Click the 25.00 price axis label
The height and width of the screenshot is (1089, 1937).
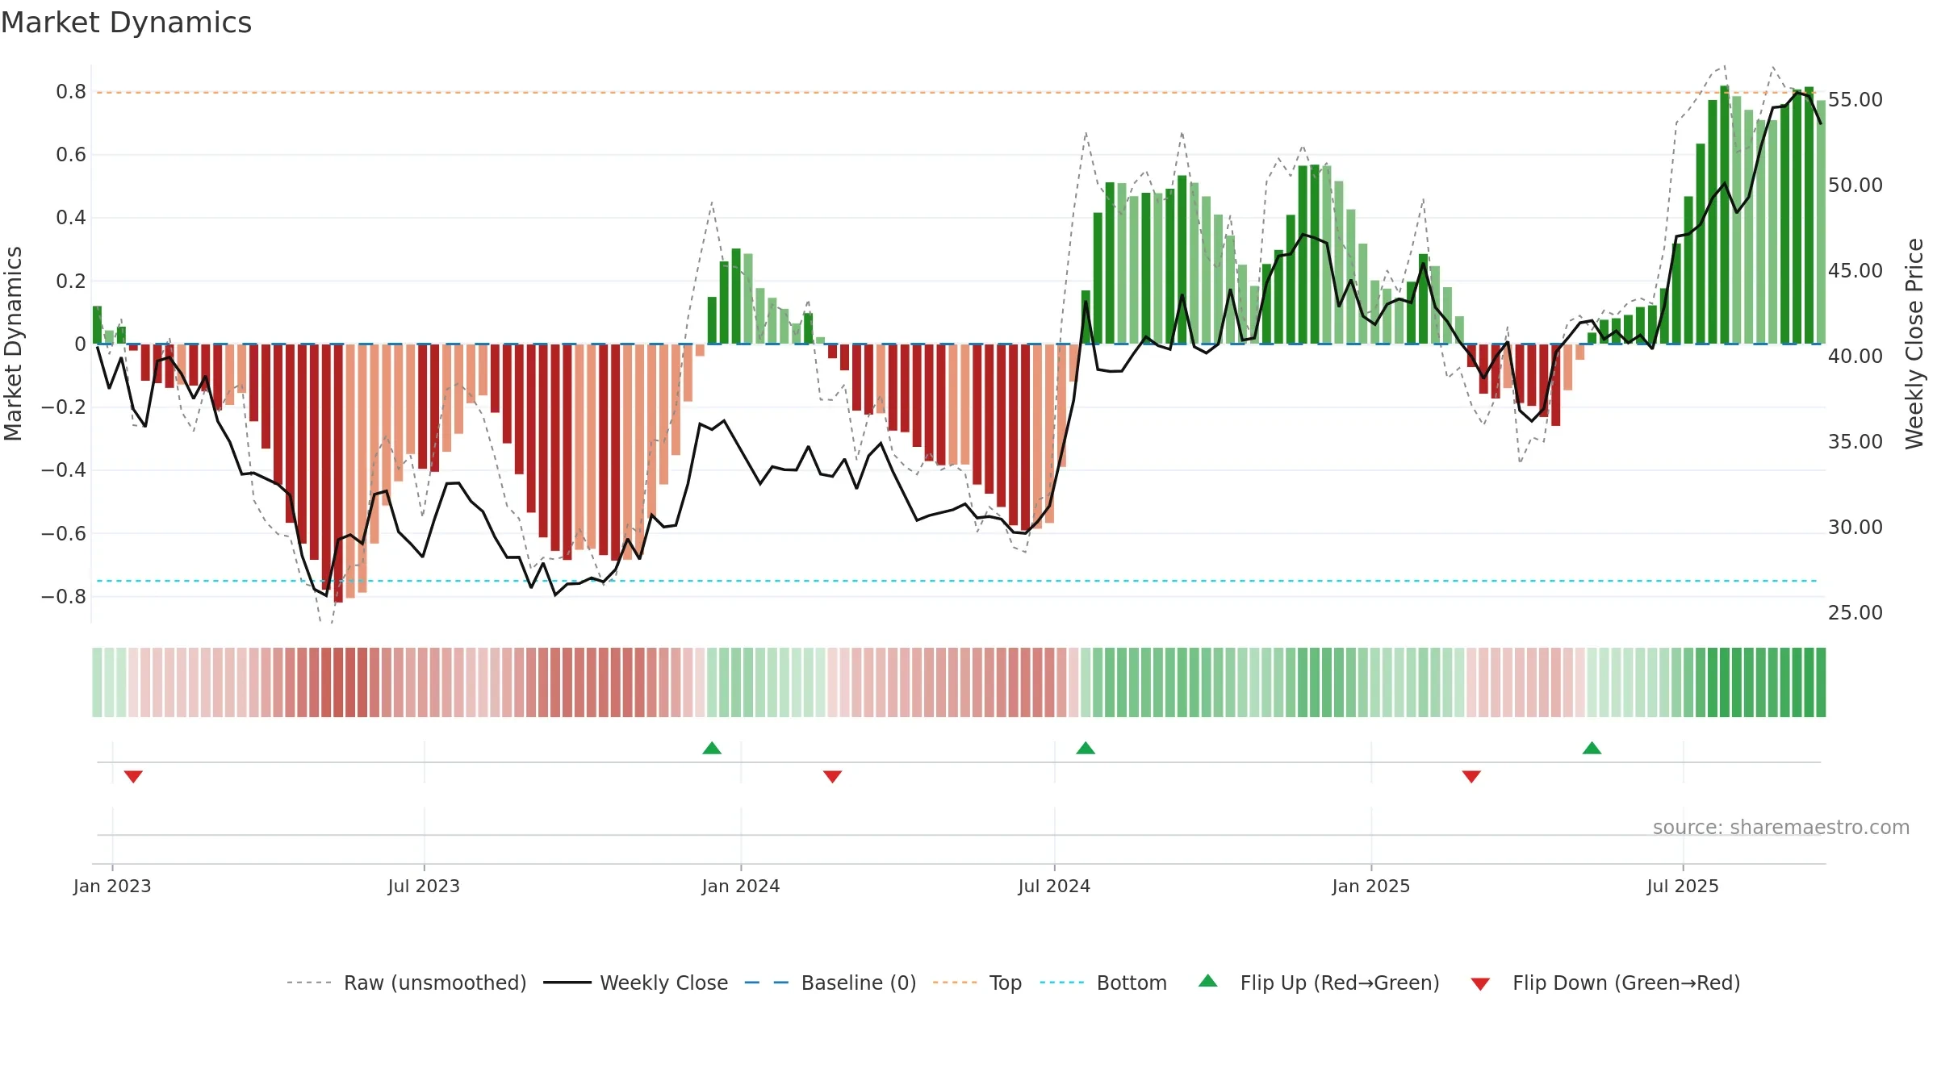[x=1855, y=613]
